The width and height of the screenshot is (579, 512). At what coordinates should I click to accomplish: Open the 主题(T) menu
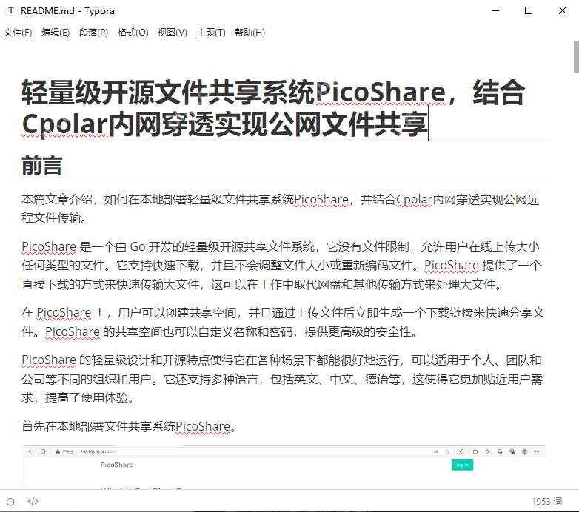pos(211,33)
